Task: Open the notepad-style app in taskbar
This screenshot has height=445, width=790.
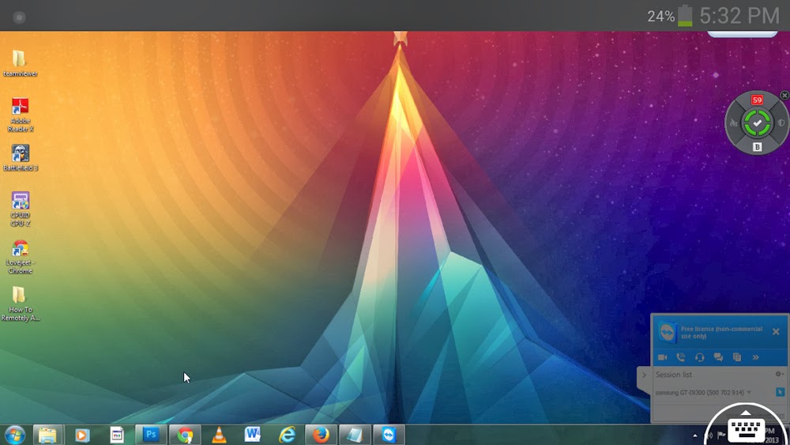Action: point(355,435)
